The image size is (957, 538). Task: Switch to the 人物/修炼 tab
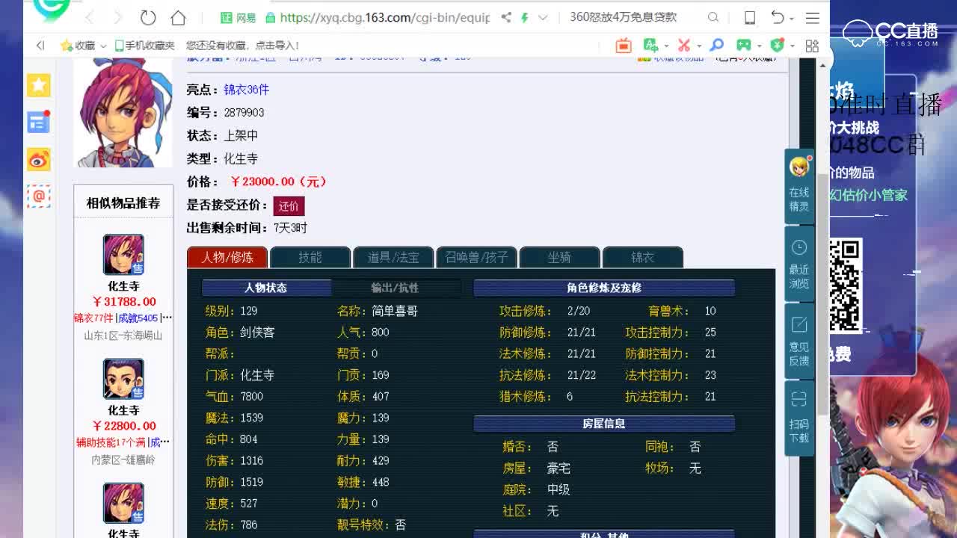(x=227, y=257)
